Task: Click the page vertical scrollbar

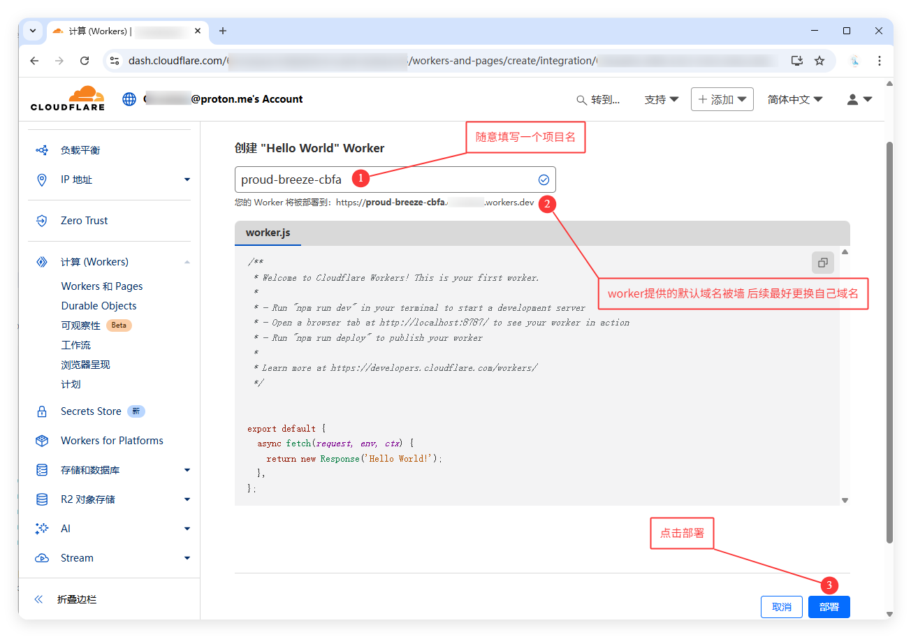Action: coord(889,342)
